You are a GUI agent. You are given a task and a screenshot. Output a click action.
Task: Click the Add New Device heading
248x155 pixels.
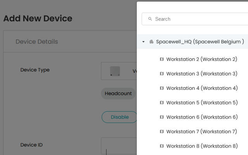38,18
